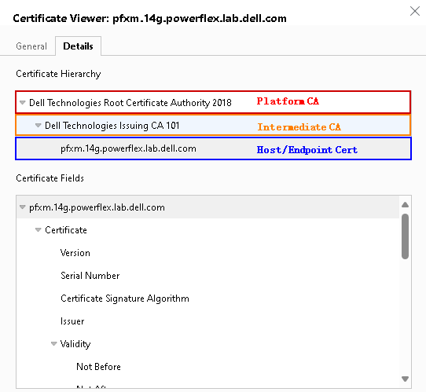426x392 pixels.
Task: Click the scroll down arrow in Certificate Fields
Action: 405,379
